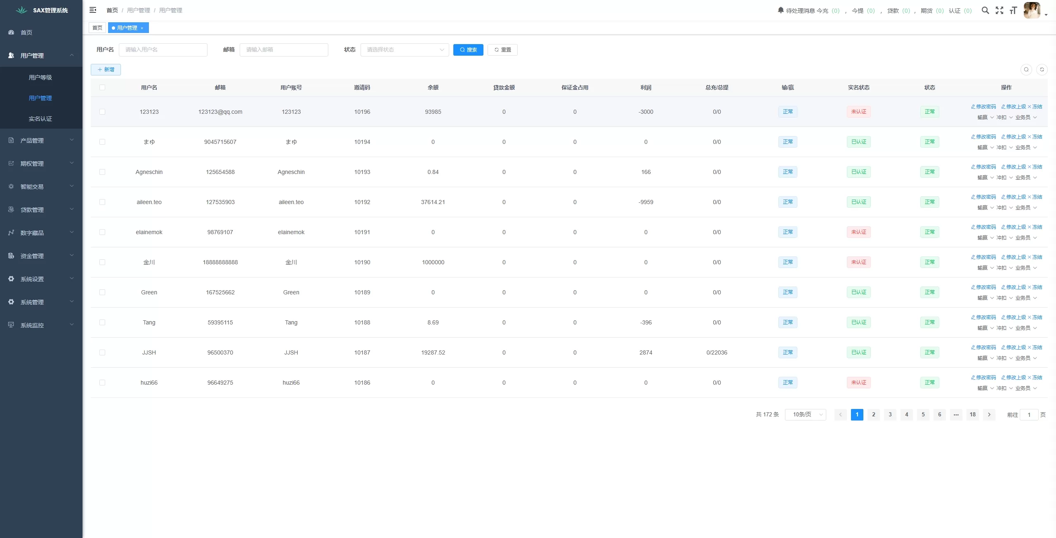Check the select-all header checkbox

tap(102, 87)
